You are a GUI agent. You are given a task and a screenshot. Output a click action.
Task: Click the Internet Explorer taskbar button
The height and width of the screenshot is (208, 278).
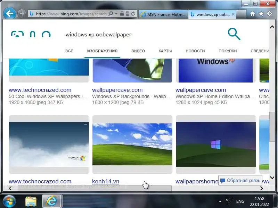51,201
